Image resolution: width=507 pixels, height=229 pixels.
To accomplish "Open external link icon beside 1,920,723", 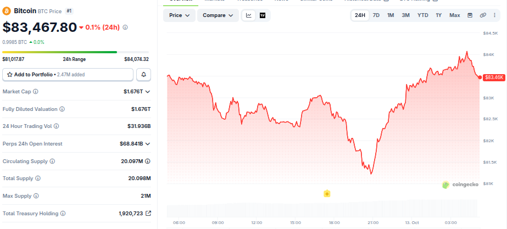I will pos(148,214).
